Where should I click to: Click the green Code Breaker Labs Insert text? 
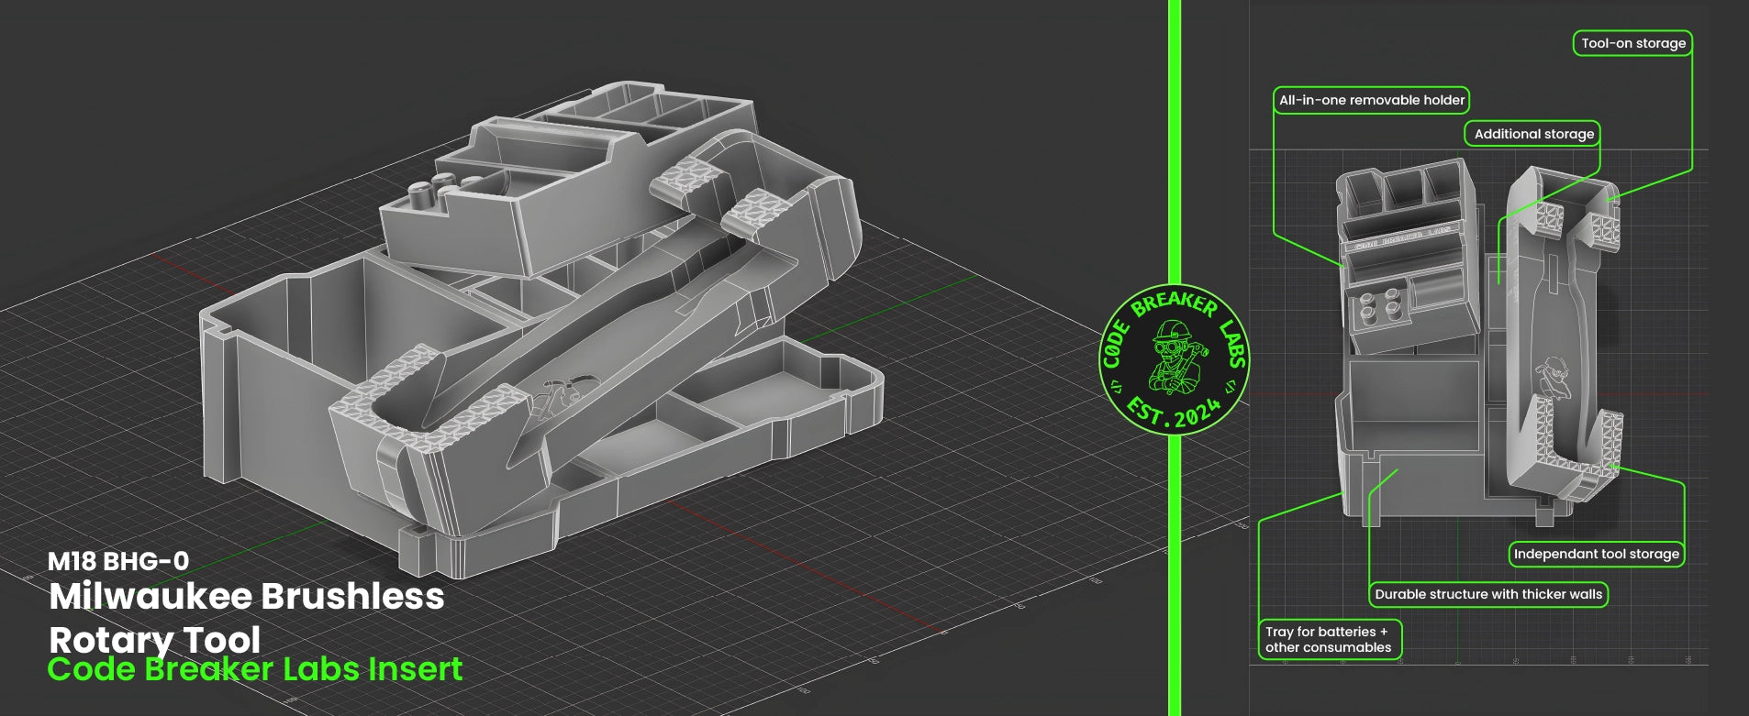coord(254,669)
